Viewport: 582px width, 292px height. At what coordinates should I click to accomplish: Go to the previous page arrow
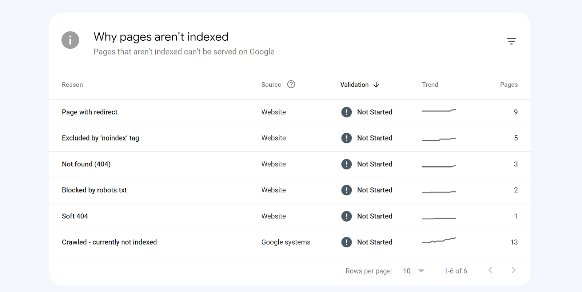[x=490, y=270]
